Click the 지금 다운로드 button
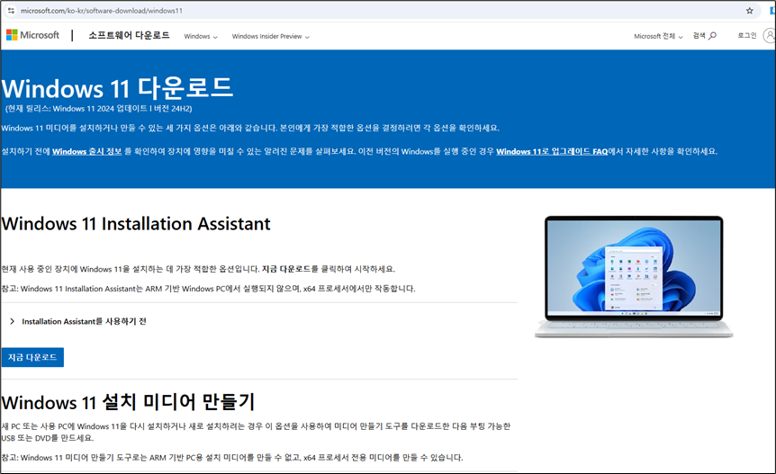 (32, 357)
